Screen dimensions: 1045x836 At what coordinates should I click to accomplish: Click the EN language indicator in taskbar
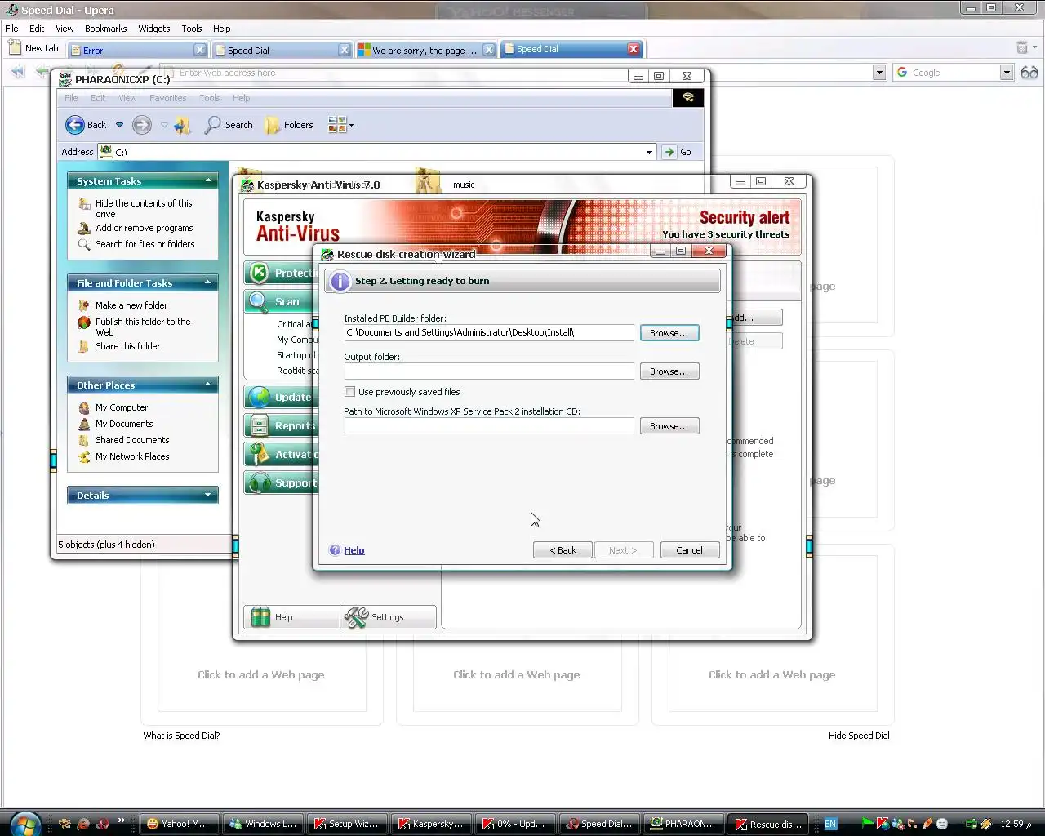coord(830,824)
